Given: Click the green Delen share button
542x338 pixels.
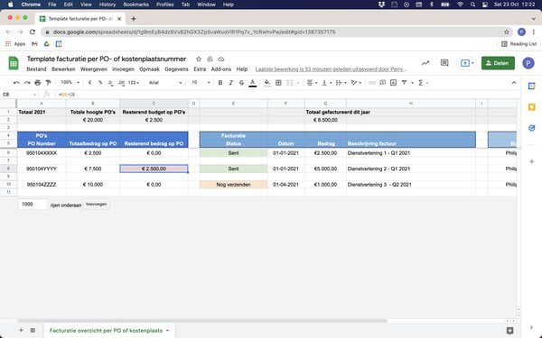Looking at the screenshot, I should click(498, 63).
